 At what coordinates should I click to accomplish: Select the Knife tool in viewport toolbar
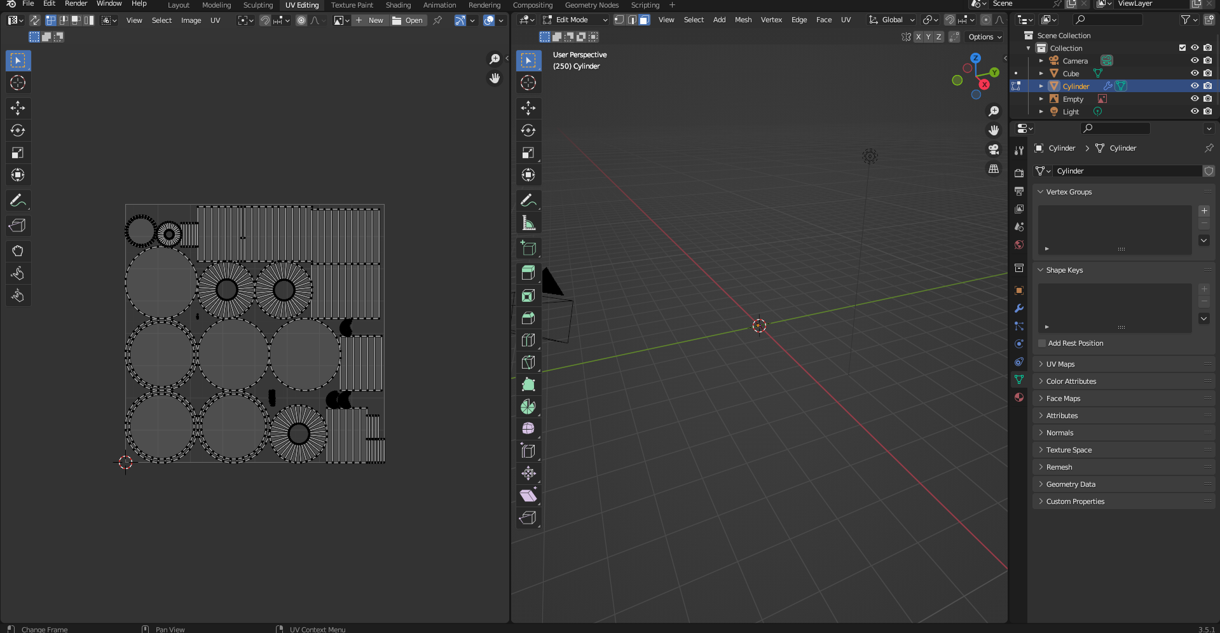(x=528, y=362)
